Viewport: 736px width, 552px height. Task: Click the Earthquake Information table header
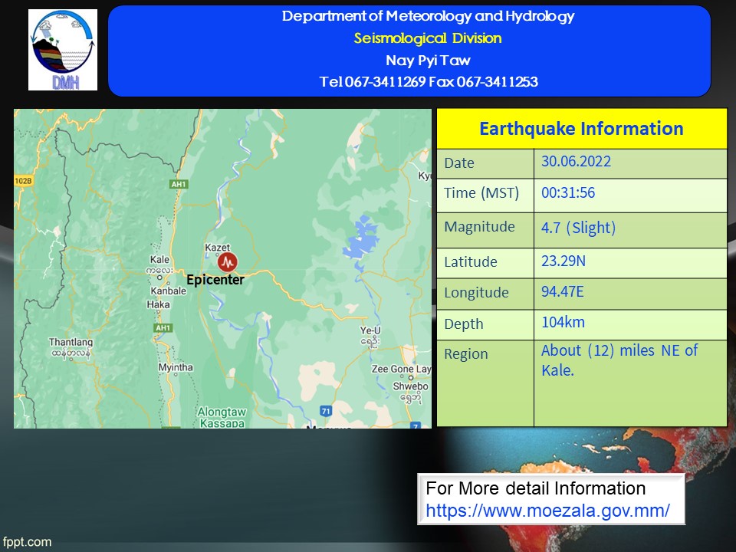coord(581,129)
